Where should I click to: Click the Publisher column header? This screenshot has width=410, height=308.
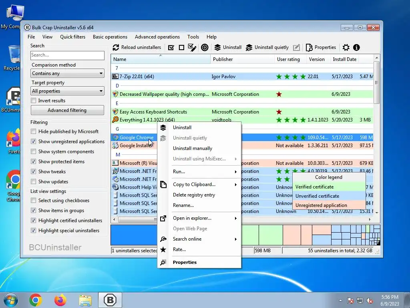point(242,59)
